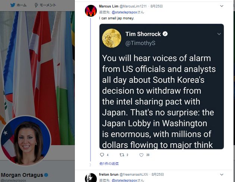Retweet Marcus Lim's tweet
This screenshot has height=182, width=235.
pyautogui.click(x=122, y=155)
